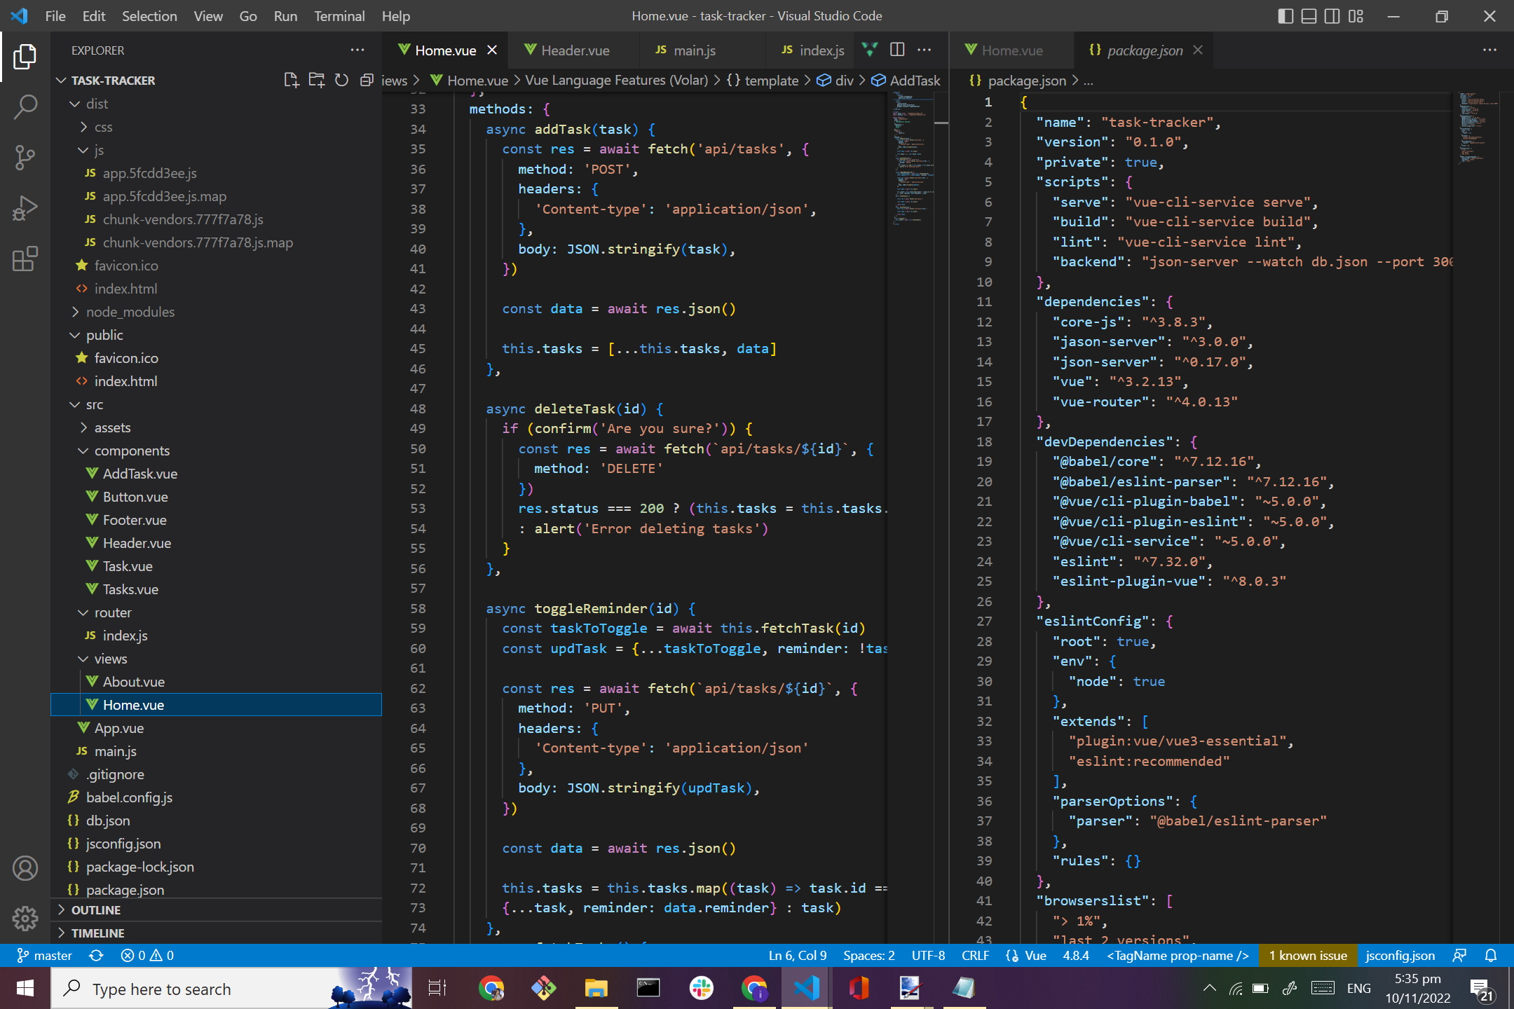This screenshot has width=1514, height=1009.
Task: Toggle the bottom panel layout button
Action: pyautogui.click(x=1309, y=15)
